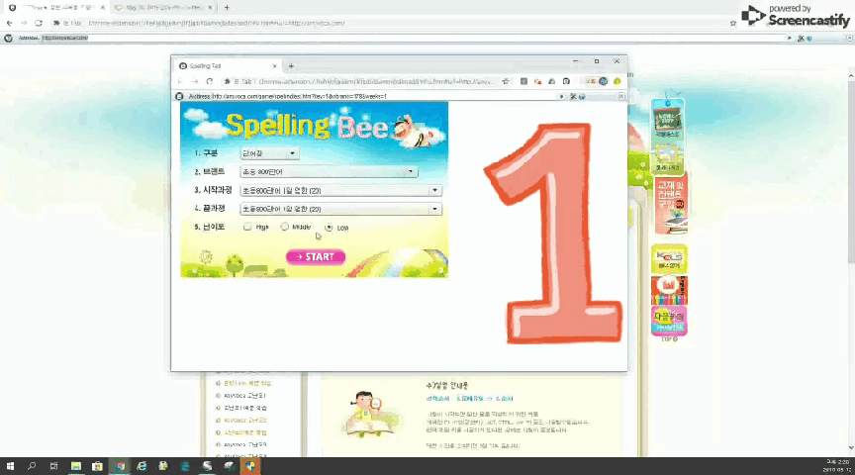Image resolution: width=855 pixels, height=475 pixels.
Task: Open Task View on the taskbar
Action: [x=53, y=466]
